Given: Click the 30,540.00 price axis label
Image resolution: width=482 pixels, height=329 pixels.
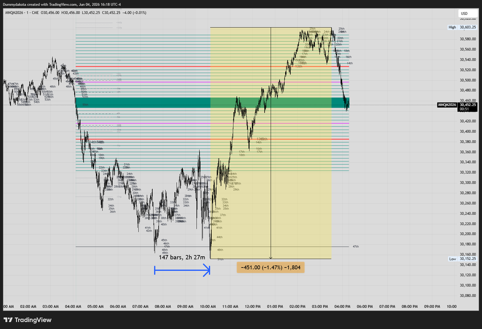Looking at the screenshot, I should [468, 59].
